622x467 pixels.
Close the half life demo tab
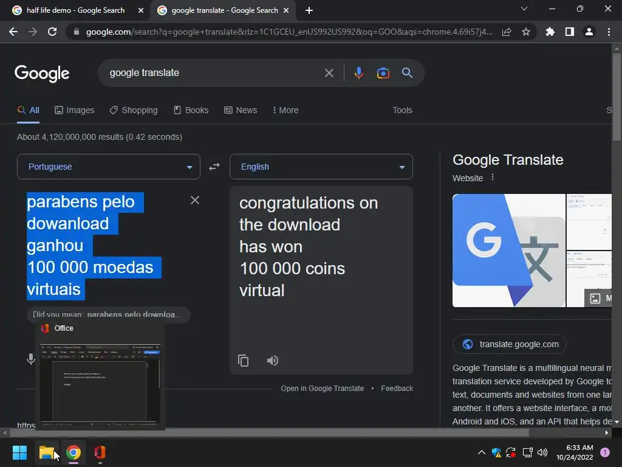pyautogui.click(x=140, y=10)
